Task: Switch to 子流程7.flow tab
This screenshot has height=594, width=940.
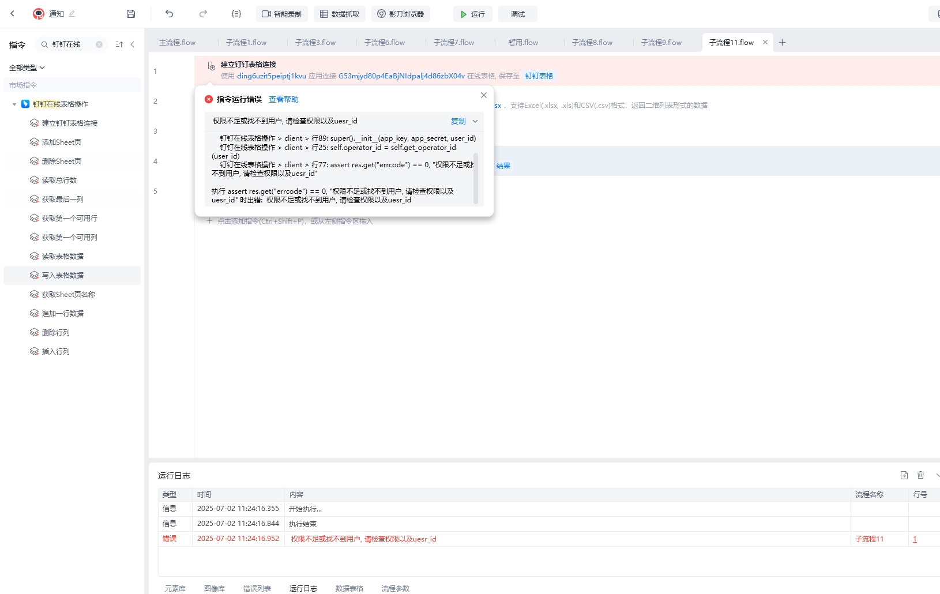Action: (454, 43)
